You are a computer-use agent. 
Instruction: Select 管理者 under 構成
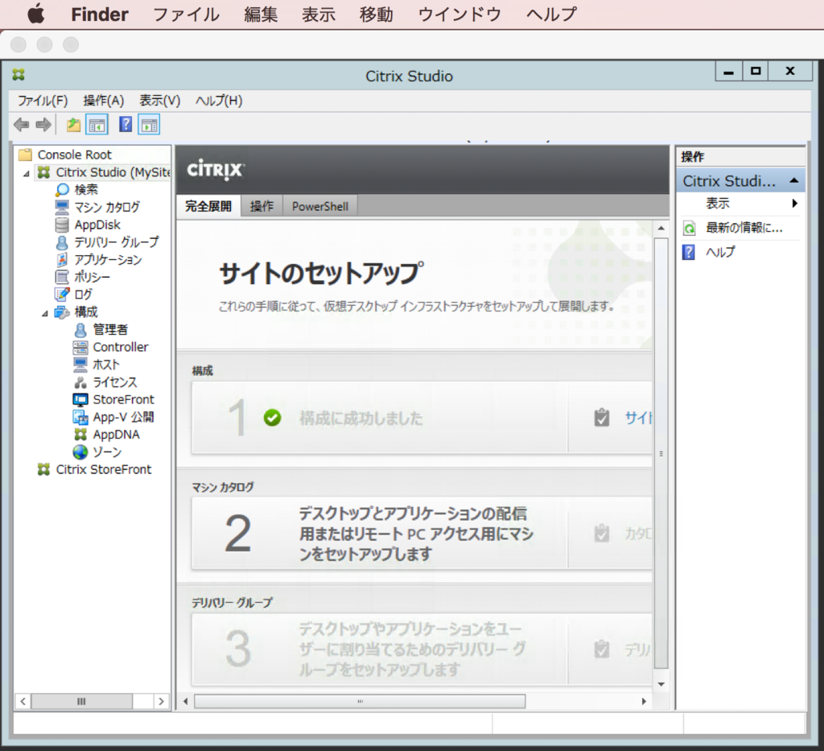tap(110, 329)
